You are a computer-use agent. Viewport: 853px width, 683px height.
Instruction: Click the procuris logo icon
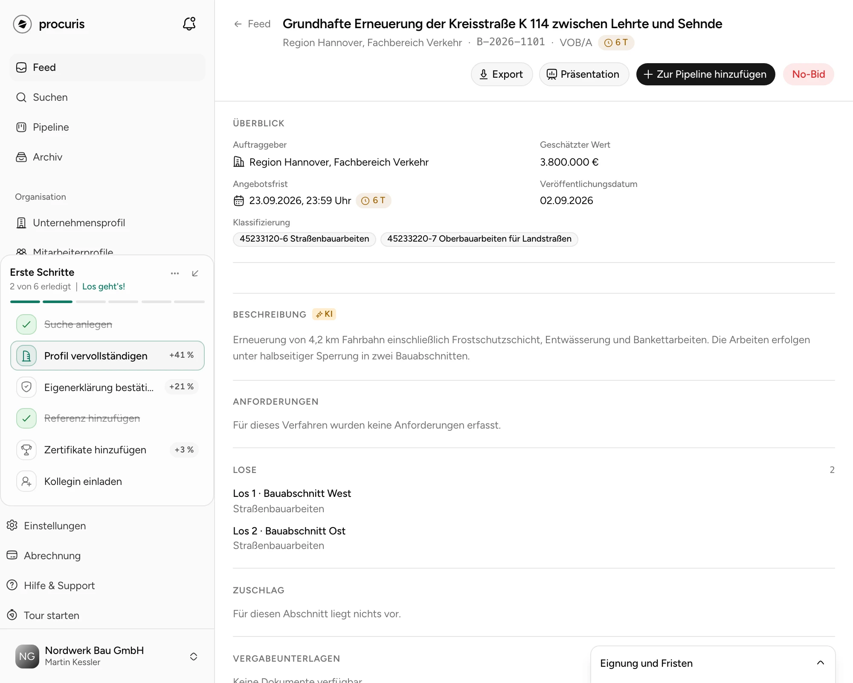pyautogui.click(x=22, y=24)
